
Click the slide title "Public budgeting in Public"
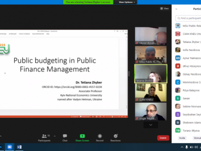click(x=55, y=60)
